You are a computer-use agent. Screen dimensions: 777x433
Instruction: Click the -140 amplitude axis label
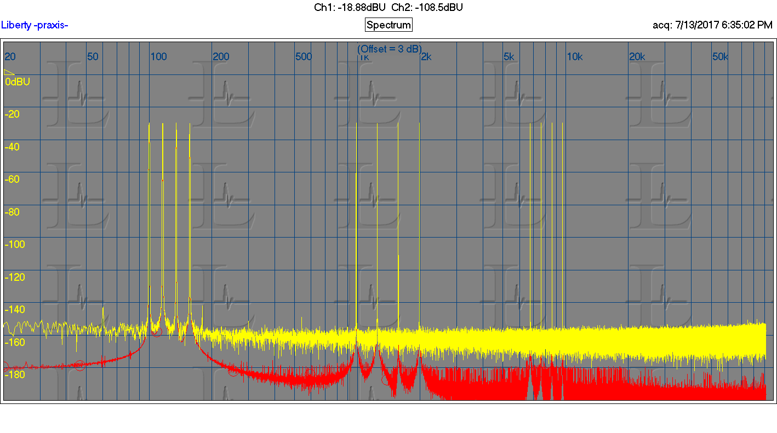click(15, 309)
